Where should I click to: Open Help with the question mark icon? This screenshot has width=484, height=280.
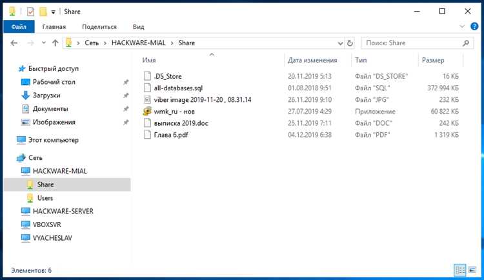click(474, 26)
